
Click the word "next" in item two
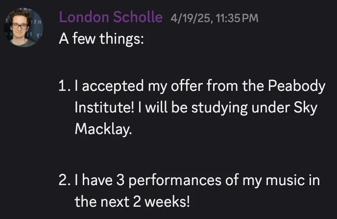[115, 202]
